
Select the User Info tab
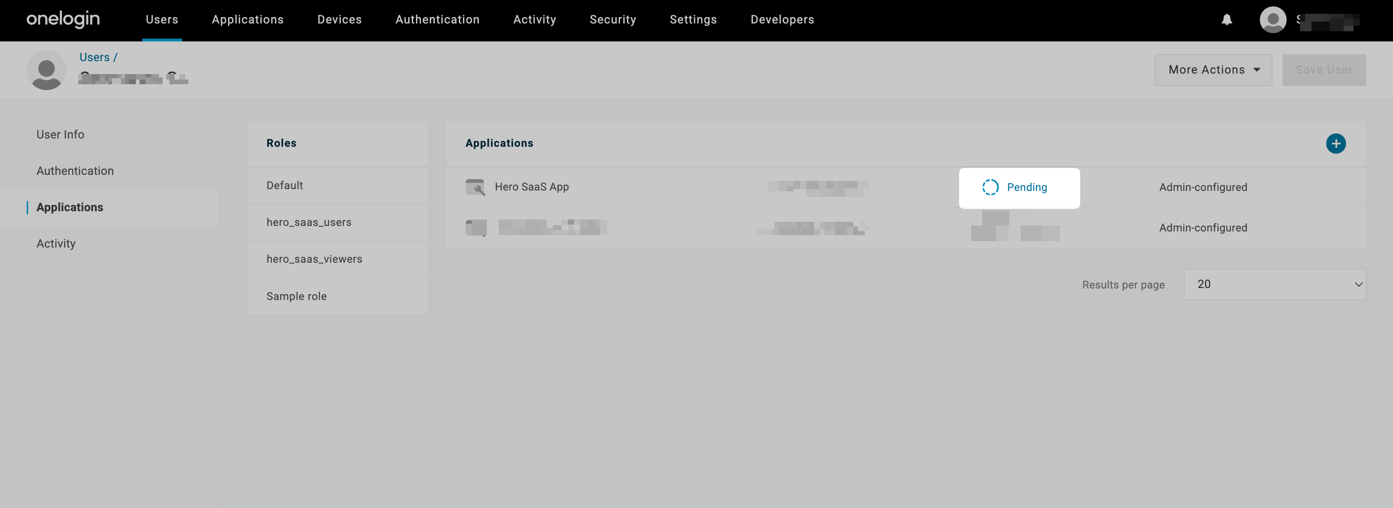60,134
